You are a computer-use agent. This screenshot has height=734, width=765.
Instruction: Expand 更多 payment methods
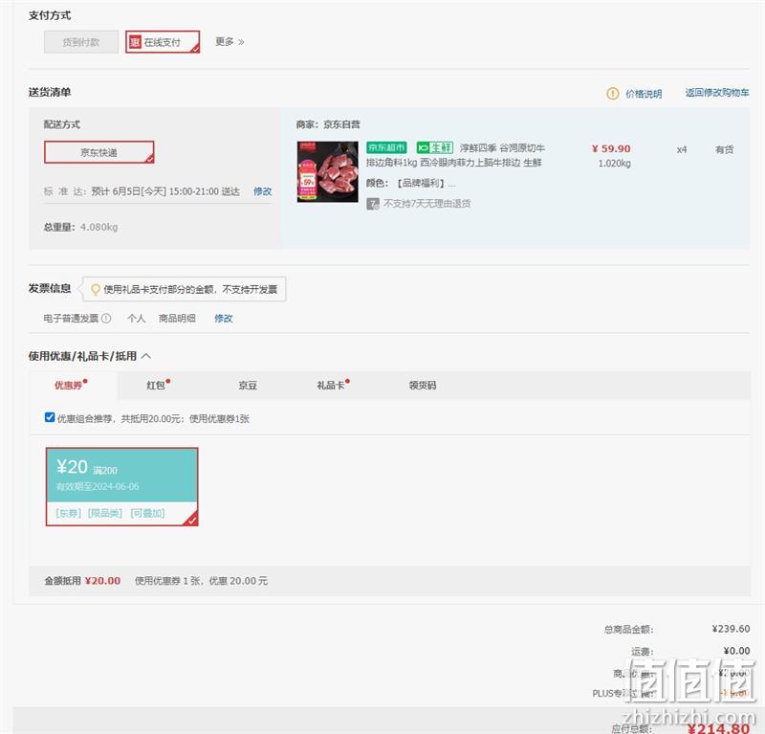coord(229,42)
